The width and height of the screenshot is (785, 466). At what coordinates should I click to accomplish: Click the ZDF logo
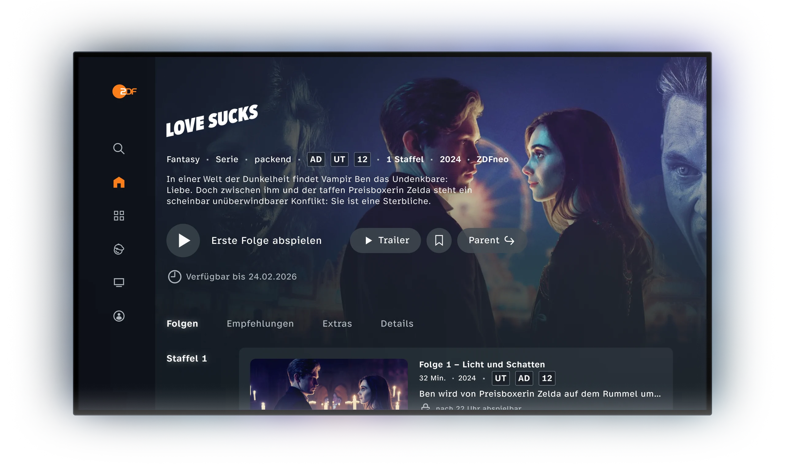point(124,92)
